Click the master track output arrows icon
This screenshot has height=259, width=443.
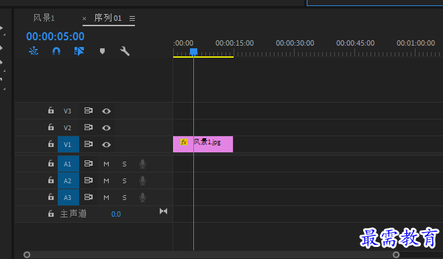coord(163,211)
